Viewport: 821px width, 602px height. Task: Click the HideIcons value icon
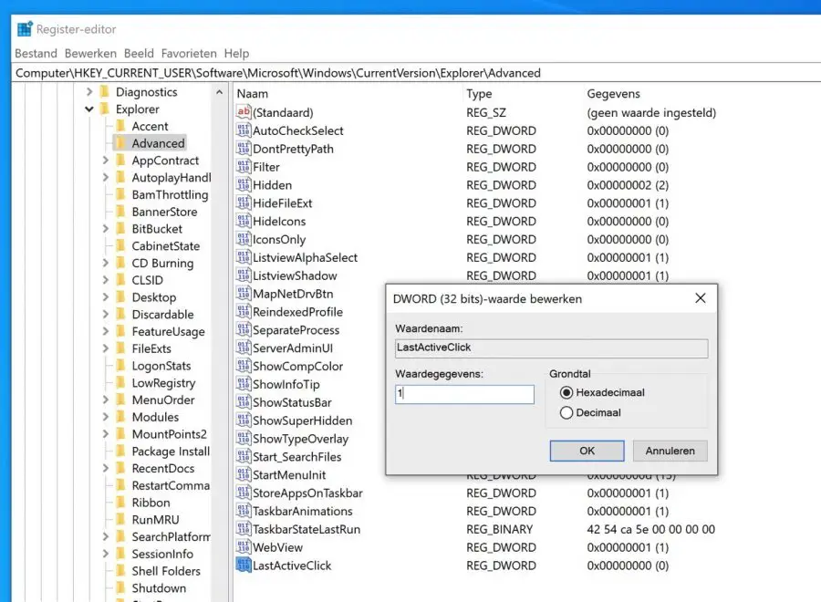pos(244,221)
